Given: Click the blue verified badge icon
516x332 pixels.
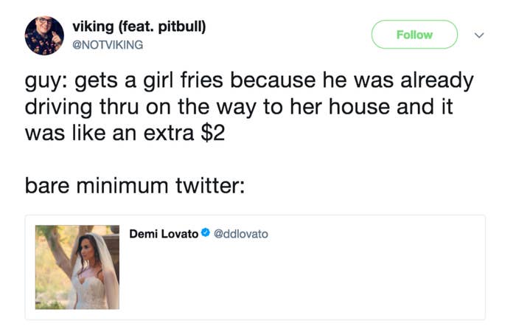Looking at the screenshot, I should (206, 233).
